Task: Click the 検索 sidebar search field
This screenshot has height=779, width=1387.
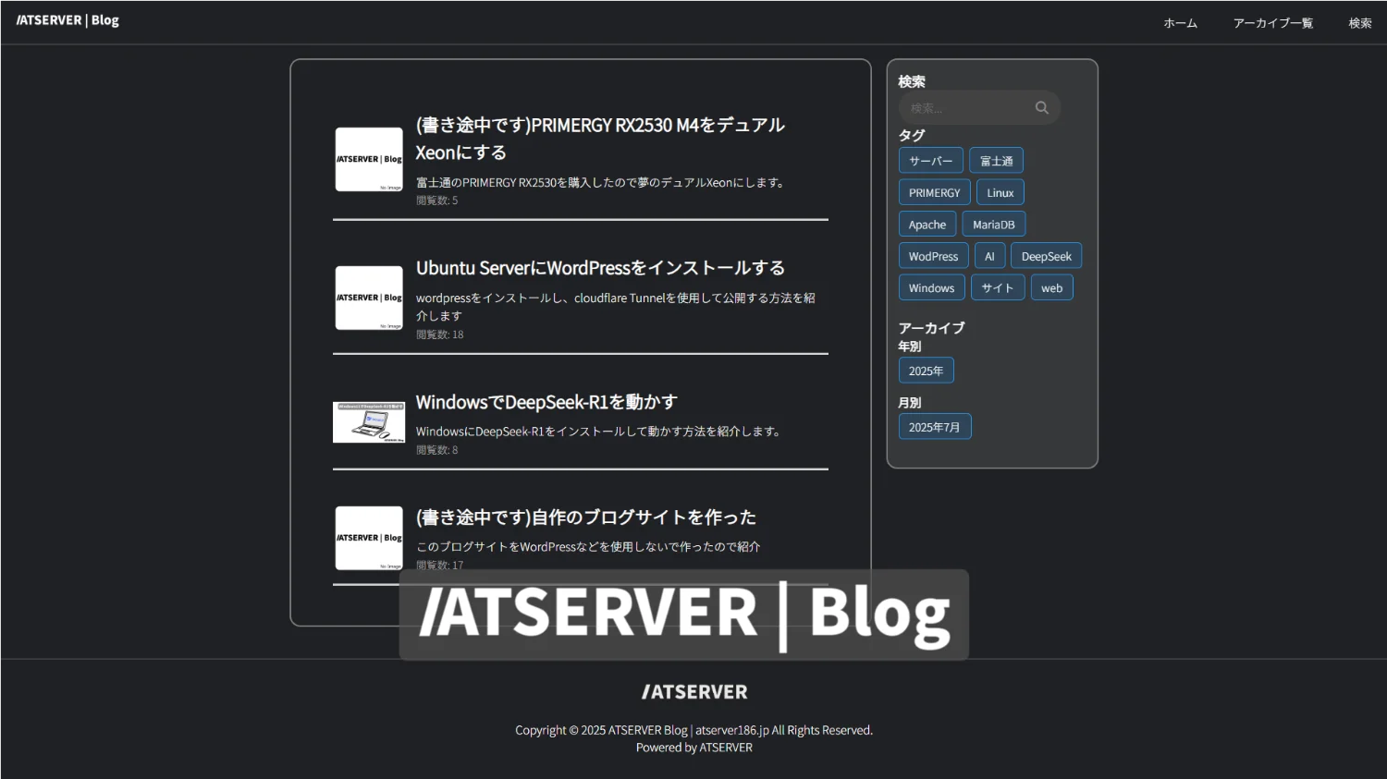Action: pos(966,108)
